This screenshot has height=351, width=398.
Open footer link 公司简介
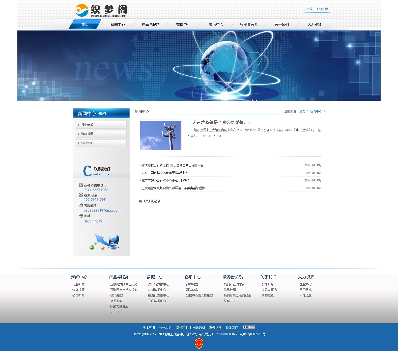(x=268, y=284)
